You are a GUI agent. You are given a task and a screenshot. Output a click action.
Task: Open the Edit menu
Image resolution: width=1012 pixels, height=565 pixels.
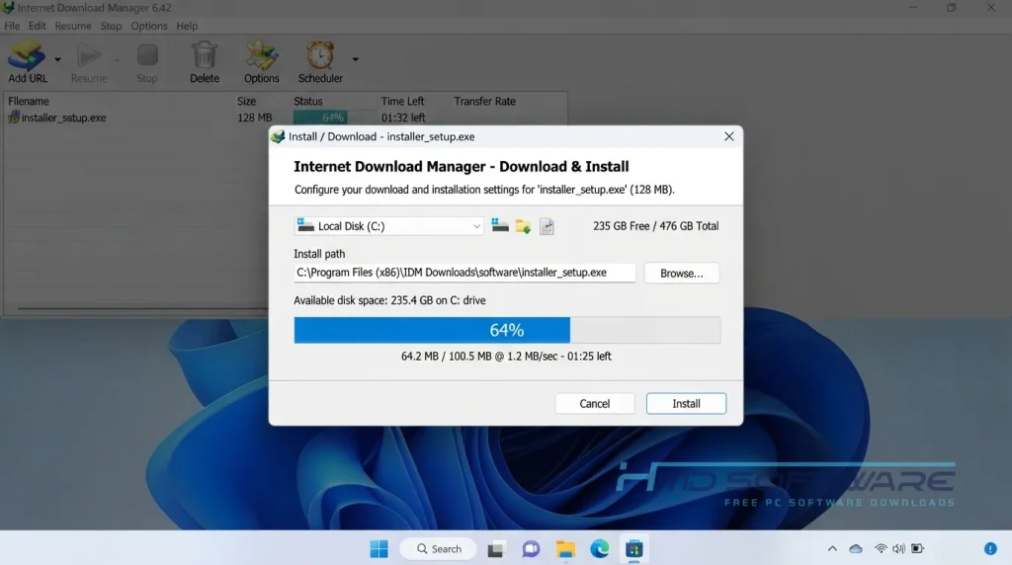37,26
